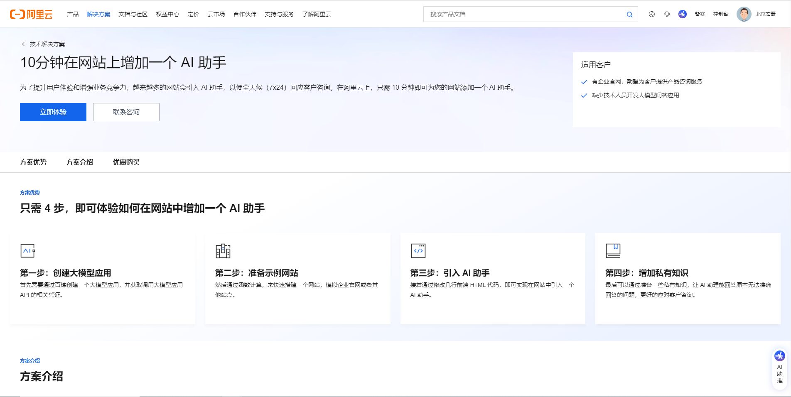Image resolution: width=791 pixels, height=397 pixels.
Task: Click the 搜索产品文档 search field
Action: [x=524, y=14]
